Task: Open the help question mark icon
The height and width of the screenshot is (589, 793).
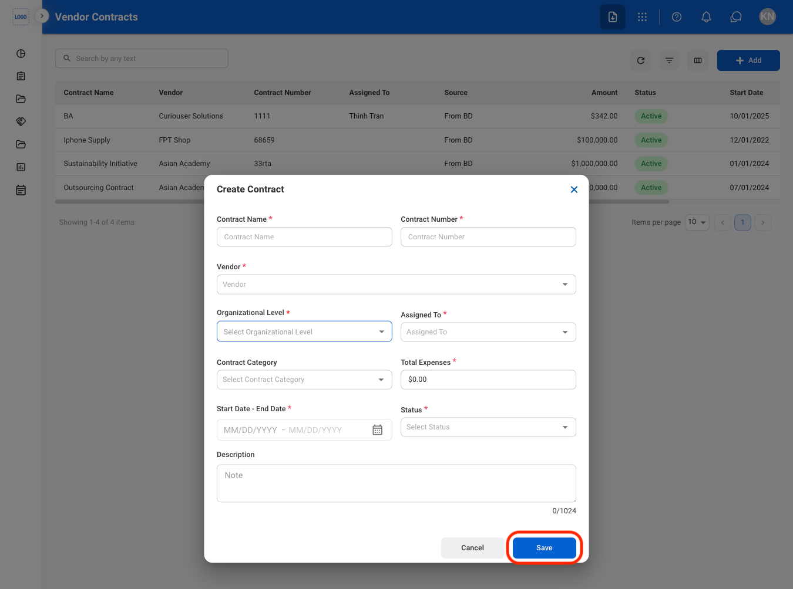Action: pyautogui.click(x=677, y=17)
